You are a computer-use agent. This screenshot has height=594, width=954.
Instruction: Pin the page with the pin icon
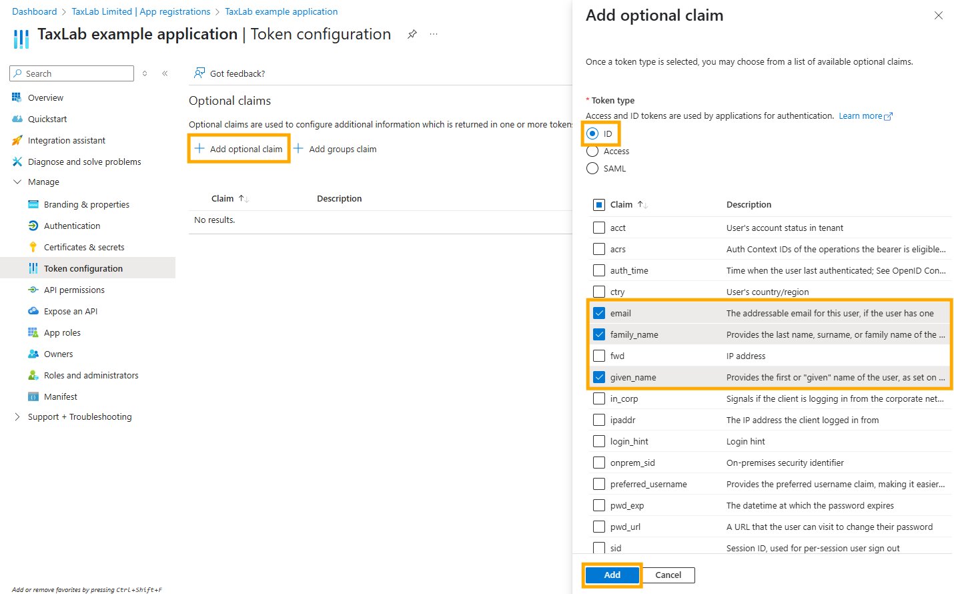(x=412, y=34)
